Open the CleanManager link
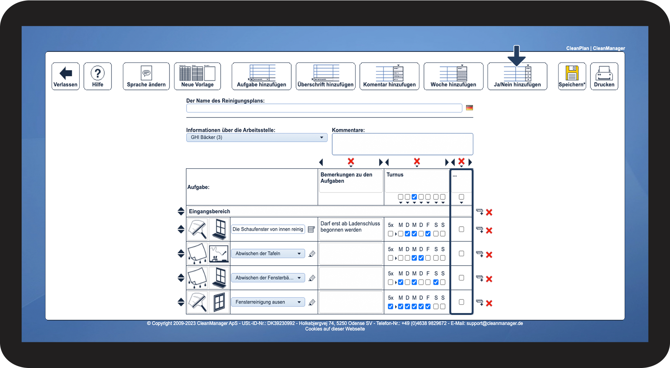Screen dimensions: 670x368 [609, 48]
